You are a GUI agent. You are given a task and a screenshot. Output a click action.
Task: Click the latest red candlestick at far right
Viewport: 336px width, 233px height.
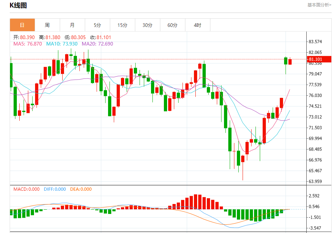290,62
